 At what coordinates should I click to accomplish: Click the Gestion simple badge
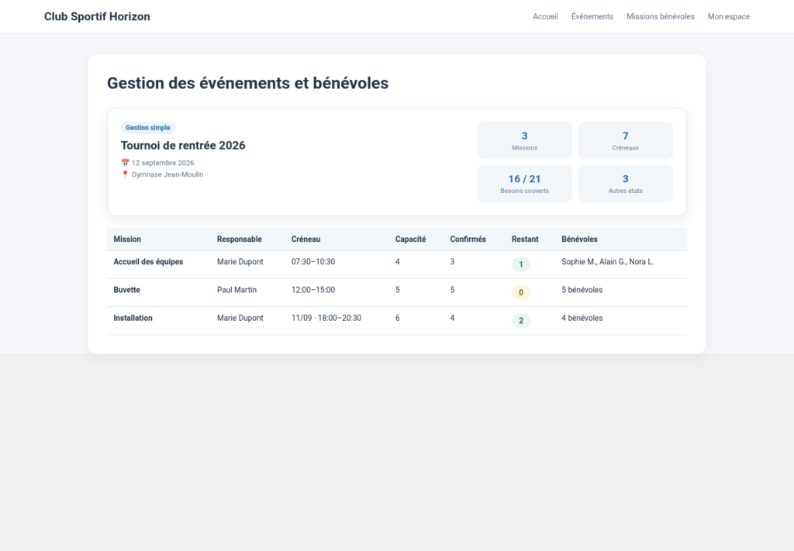(x=148, y=128)
